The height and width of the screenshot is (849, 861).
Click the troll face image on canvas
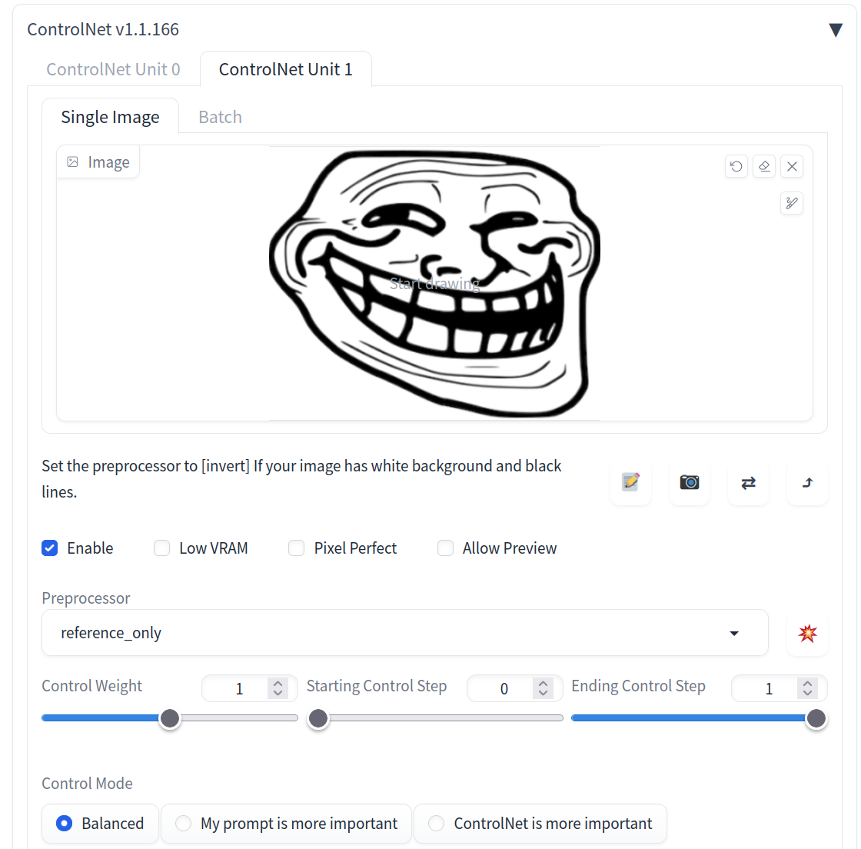[435, 283]
